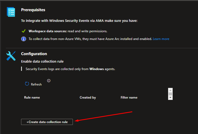Click the scrollbar thumb
Screen dimensions: 198x134
tap(170, 94)
